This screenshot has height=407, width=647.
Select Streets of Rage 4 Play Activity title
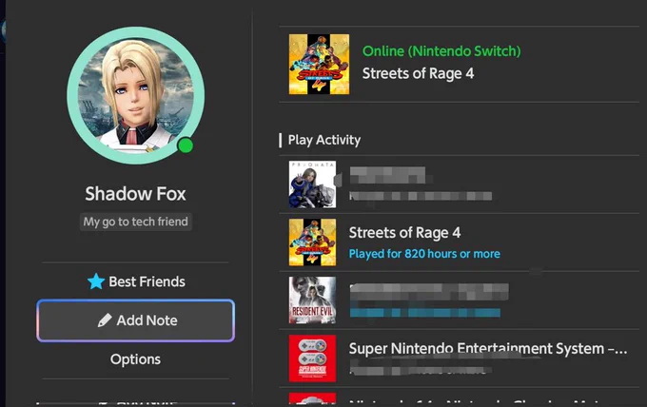point(404,233)
